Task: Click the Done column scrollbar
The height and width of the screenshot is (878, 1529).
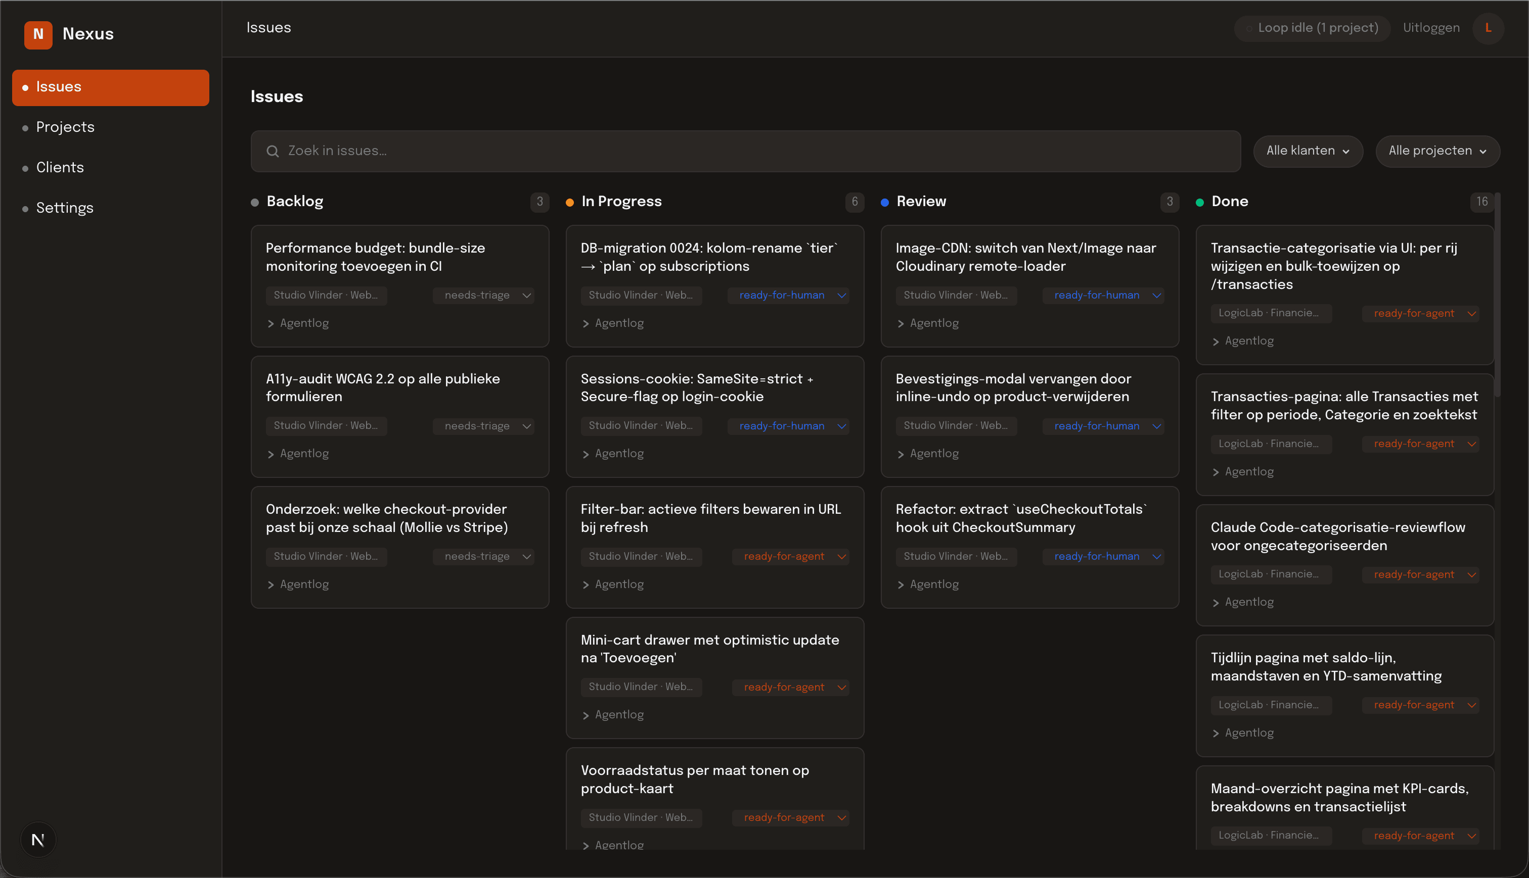Action: (1498, 296)
